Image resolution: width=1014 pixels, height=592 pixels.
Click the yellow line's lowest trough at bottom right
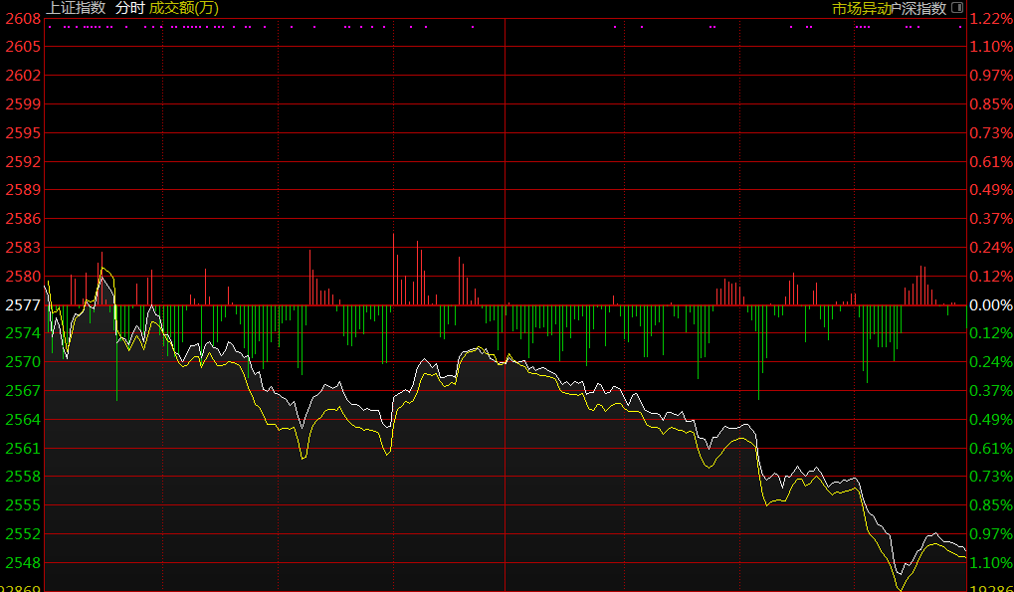pyautogui.click(x=901, y=589)
